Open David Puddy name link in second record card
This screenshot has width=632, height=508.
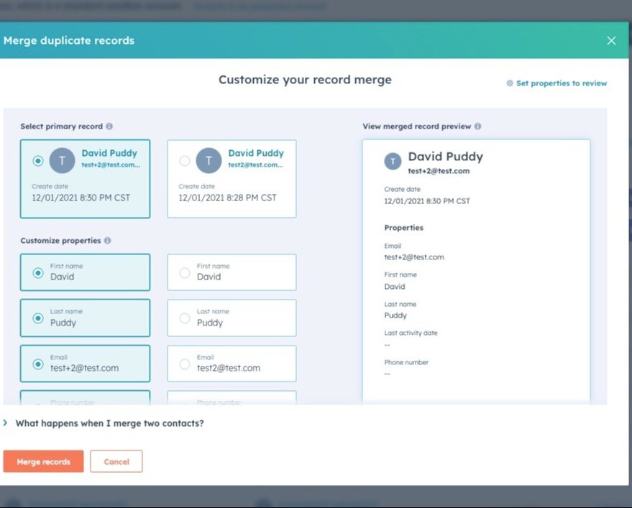[256, 153]
